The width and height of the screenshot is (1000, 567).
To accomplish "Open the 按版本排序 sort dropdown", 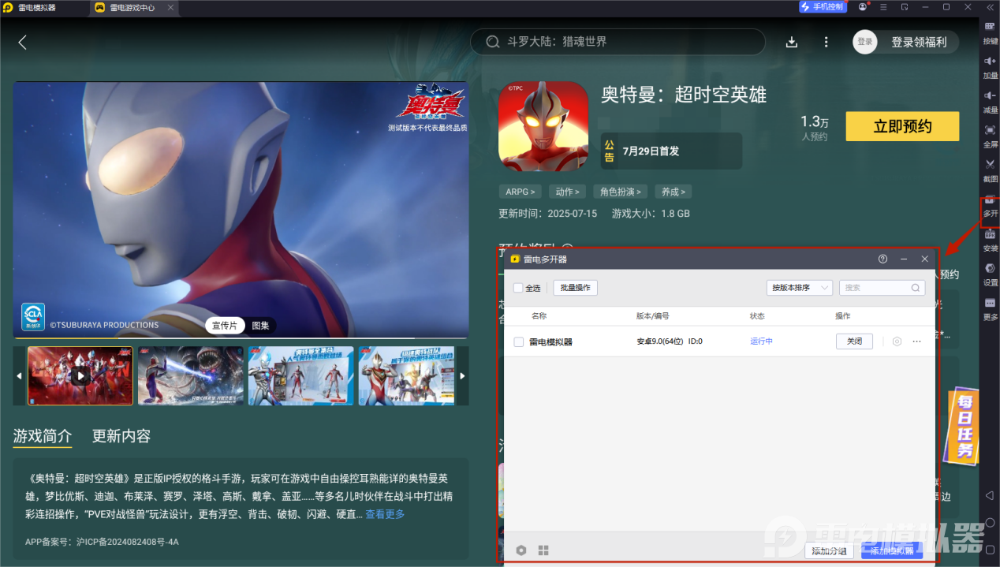I will pos(799,287).
